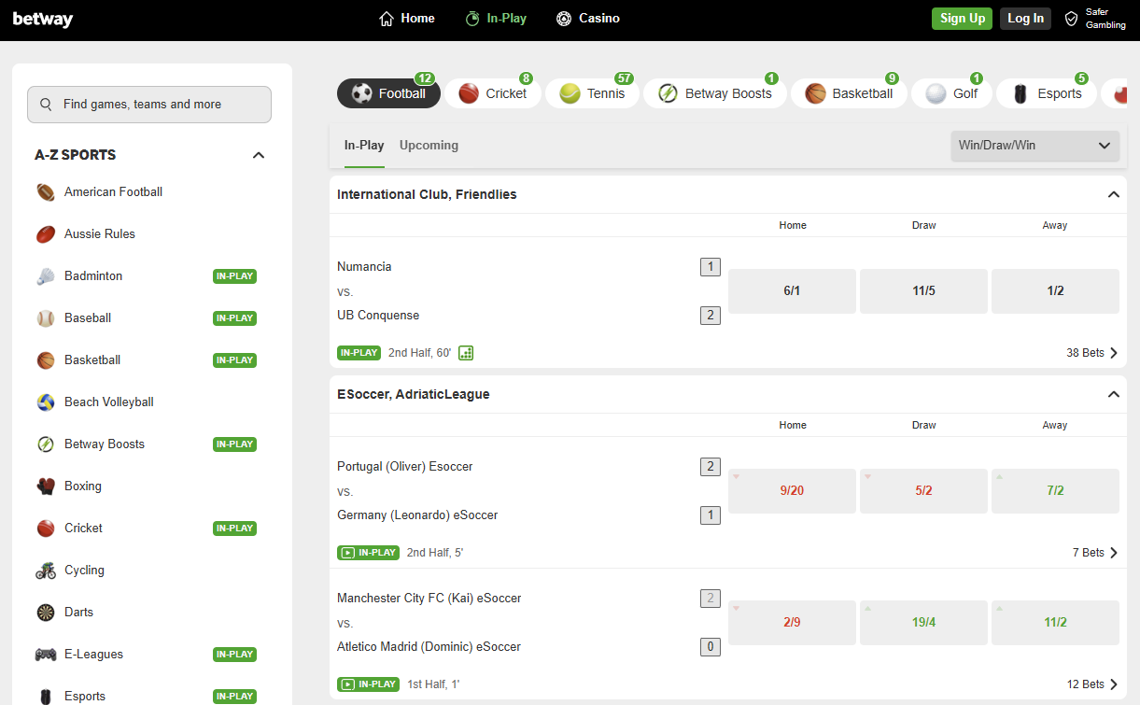Open Darts board icon
This screenshot has height=705, width=1140.
pyautogui.click(x=46, y=613)
